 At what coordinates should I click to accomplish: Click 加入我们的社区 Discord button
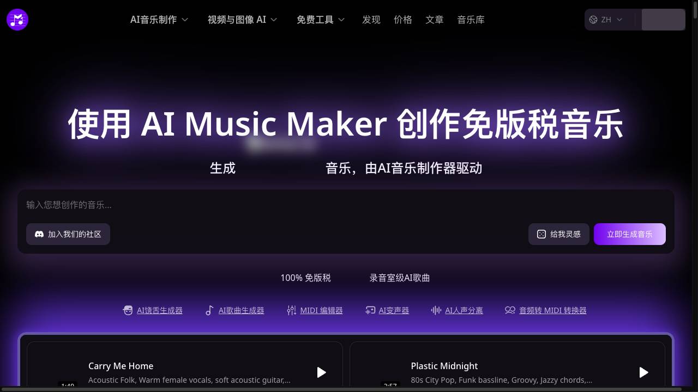pos(68,234)
